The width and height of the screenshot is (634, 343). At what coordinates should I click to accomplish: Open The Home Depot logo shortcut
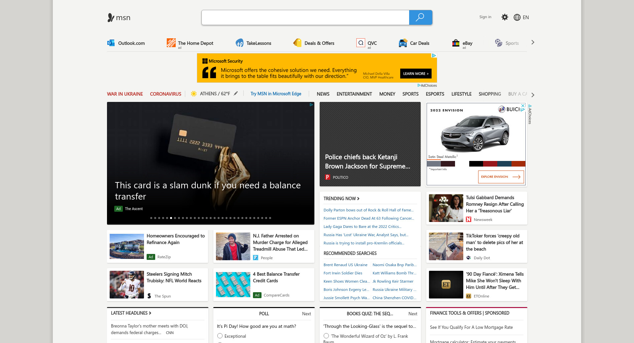pyautogui.click(x=171, y=43)
